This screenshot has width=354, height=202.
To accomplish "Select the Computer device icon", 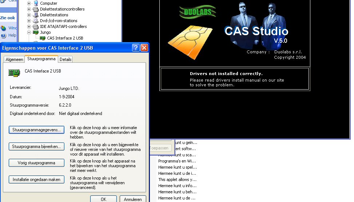I will [x=36, y=3].
